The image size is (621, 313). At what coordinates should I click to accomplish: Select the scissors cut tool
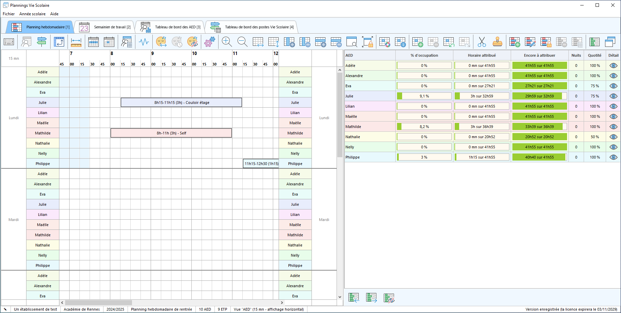tap(482, 42)
